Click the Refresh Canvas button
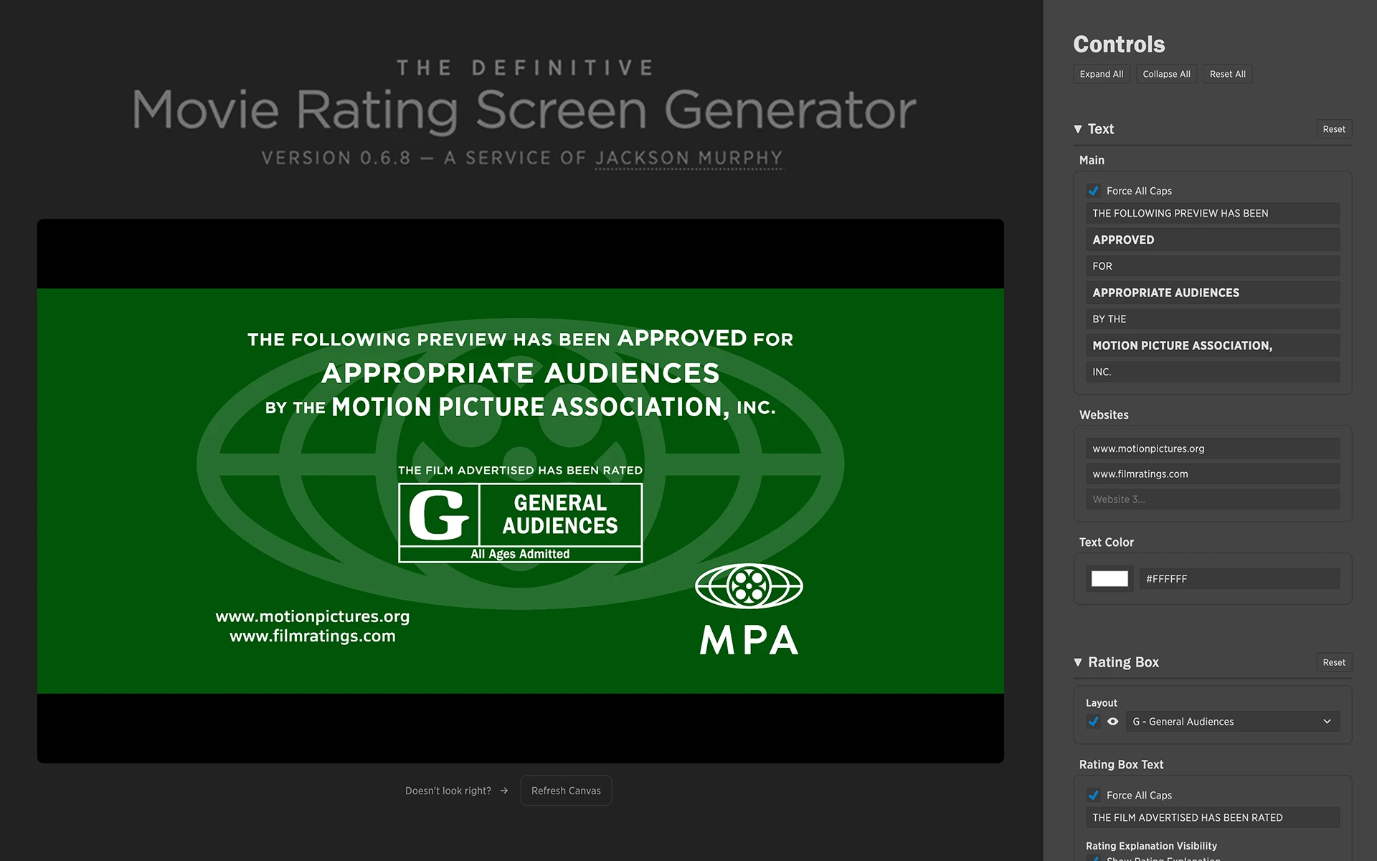 [x=566, y=791]
